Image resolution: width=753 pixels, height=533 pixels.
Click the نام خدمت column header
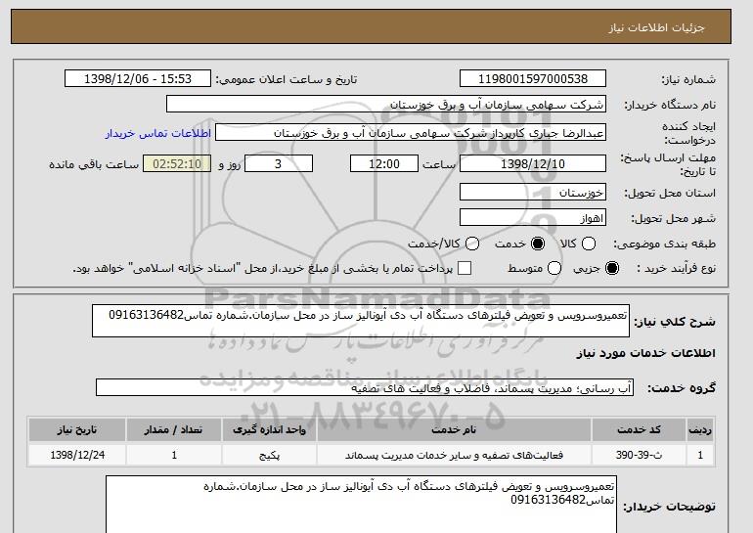tap(454, 429)
